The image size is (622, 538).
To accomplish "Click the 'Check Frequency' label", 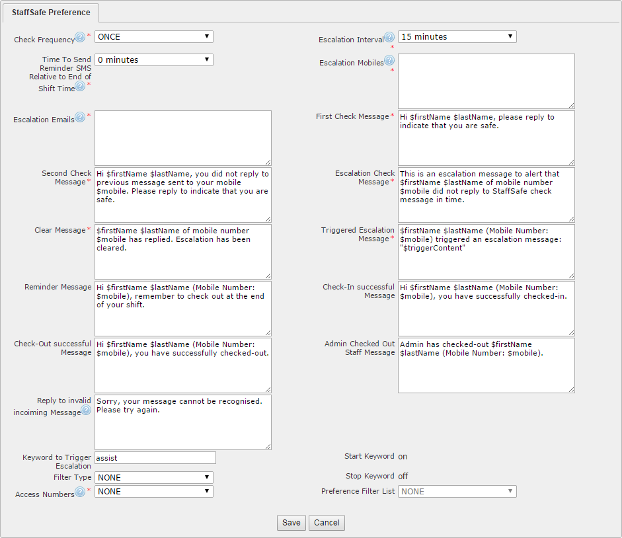I will [x=44, y=40].
